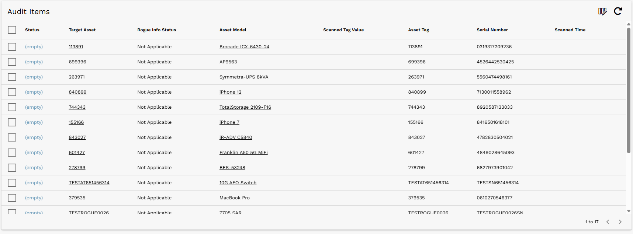The height and width of the screenshot is (234, 633).
Task: Open target asset 113891 link
Action: point(76,47)
